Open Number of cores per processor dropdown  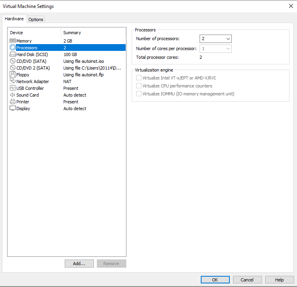pos(215,48)
